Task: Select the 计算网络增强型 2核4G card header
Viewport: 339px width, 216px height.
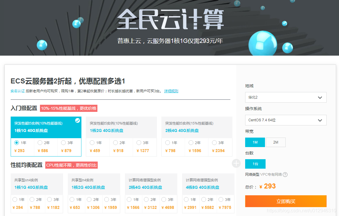Action: [151, 184]
